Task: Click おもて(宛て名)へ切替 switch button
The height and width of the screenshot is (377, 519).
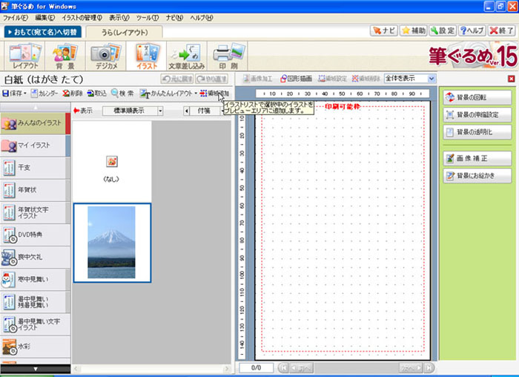Action: point(41,32)
